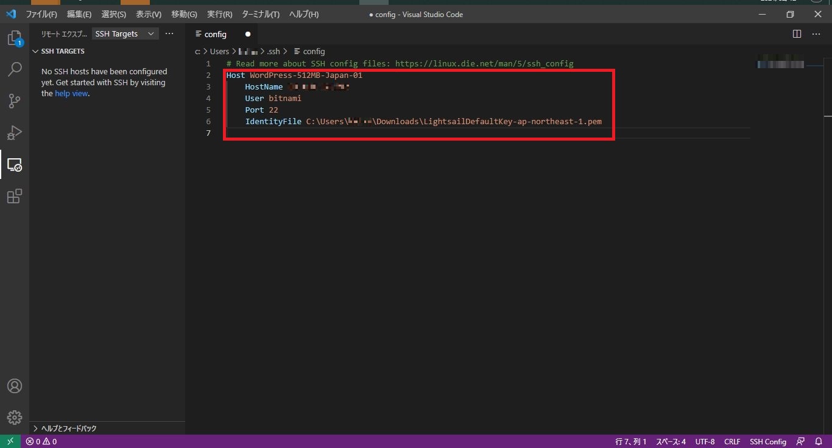Image resolution: width=832 pixels, height=448 pixels.
Task: Toggle the split editor icon
Action: [797, 34]
